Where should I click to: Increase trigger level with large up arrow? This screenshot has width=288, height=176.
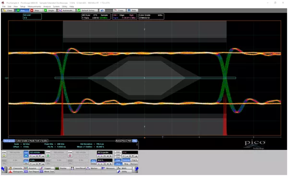[136, 156]
